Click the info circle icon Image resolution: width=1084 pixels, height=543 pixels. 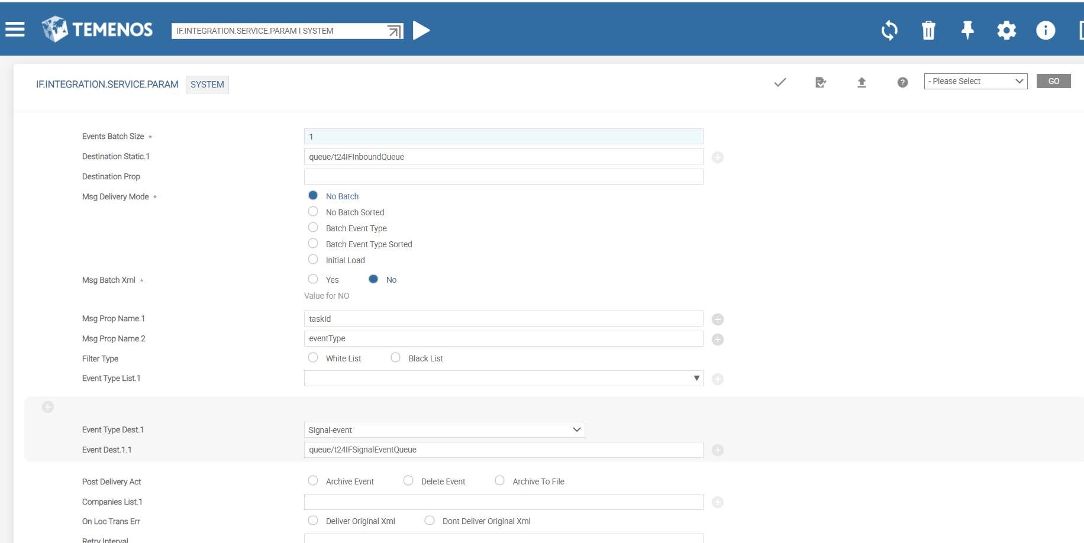click(x=1045, y=30)
